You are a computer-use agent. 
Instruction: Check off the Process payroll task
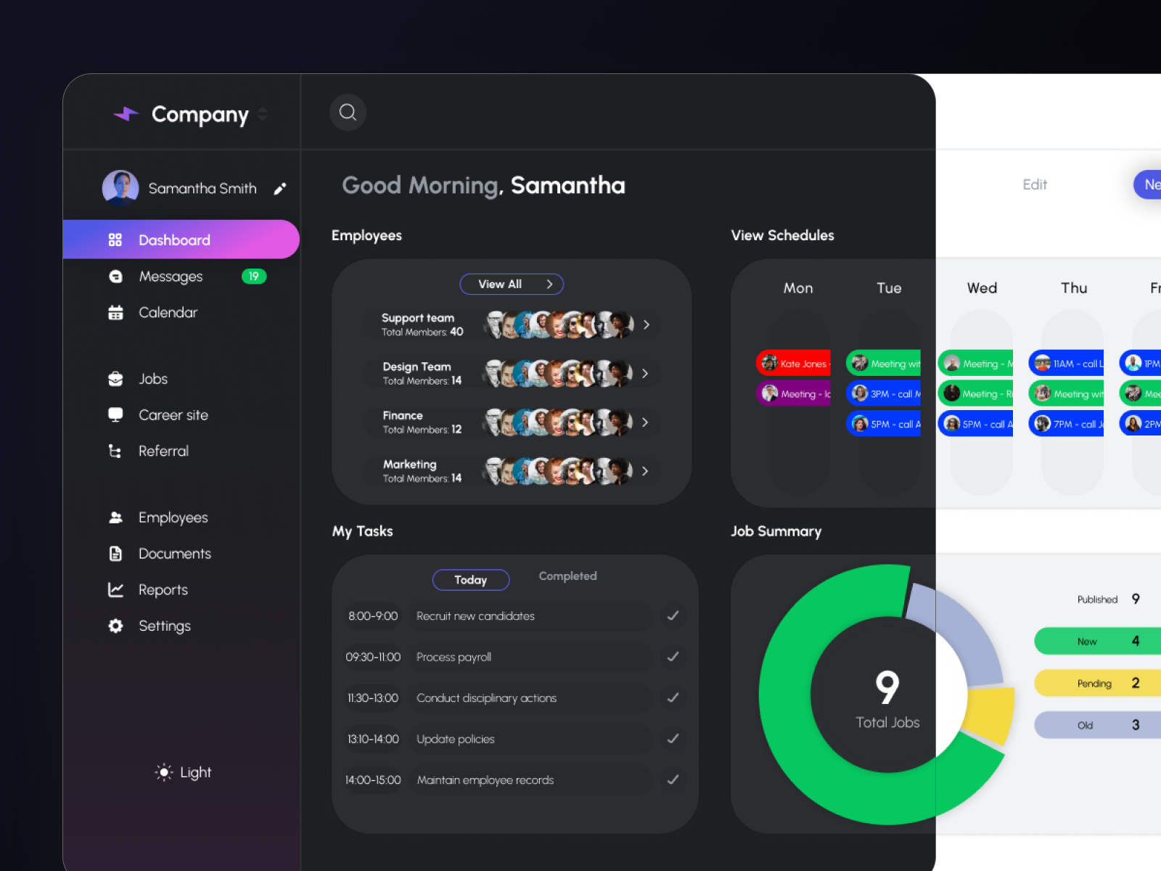673,657
